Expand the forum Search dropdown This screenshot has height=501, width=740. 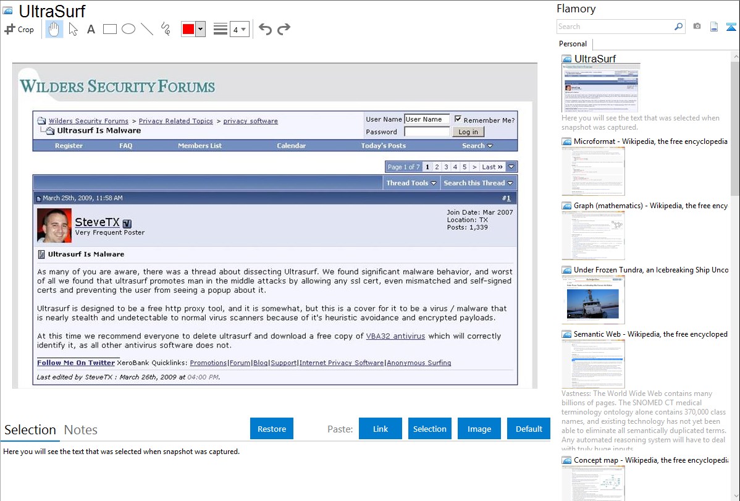(x=477, y=145)
